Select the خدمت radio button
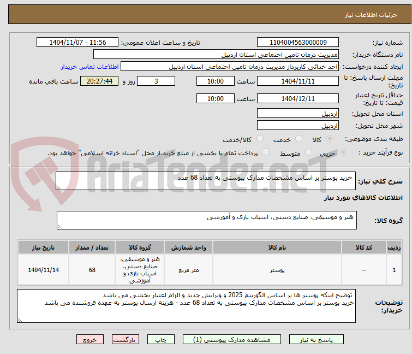 (x=298, y=139)
